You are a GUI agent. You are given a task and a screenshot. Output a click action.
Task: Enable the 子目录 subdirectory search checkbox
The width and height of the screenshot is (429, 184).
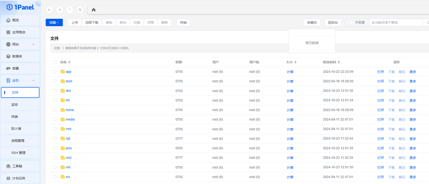351,22
